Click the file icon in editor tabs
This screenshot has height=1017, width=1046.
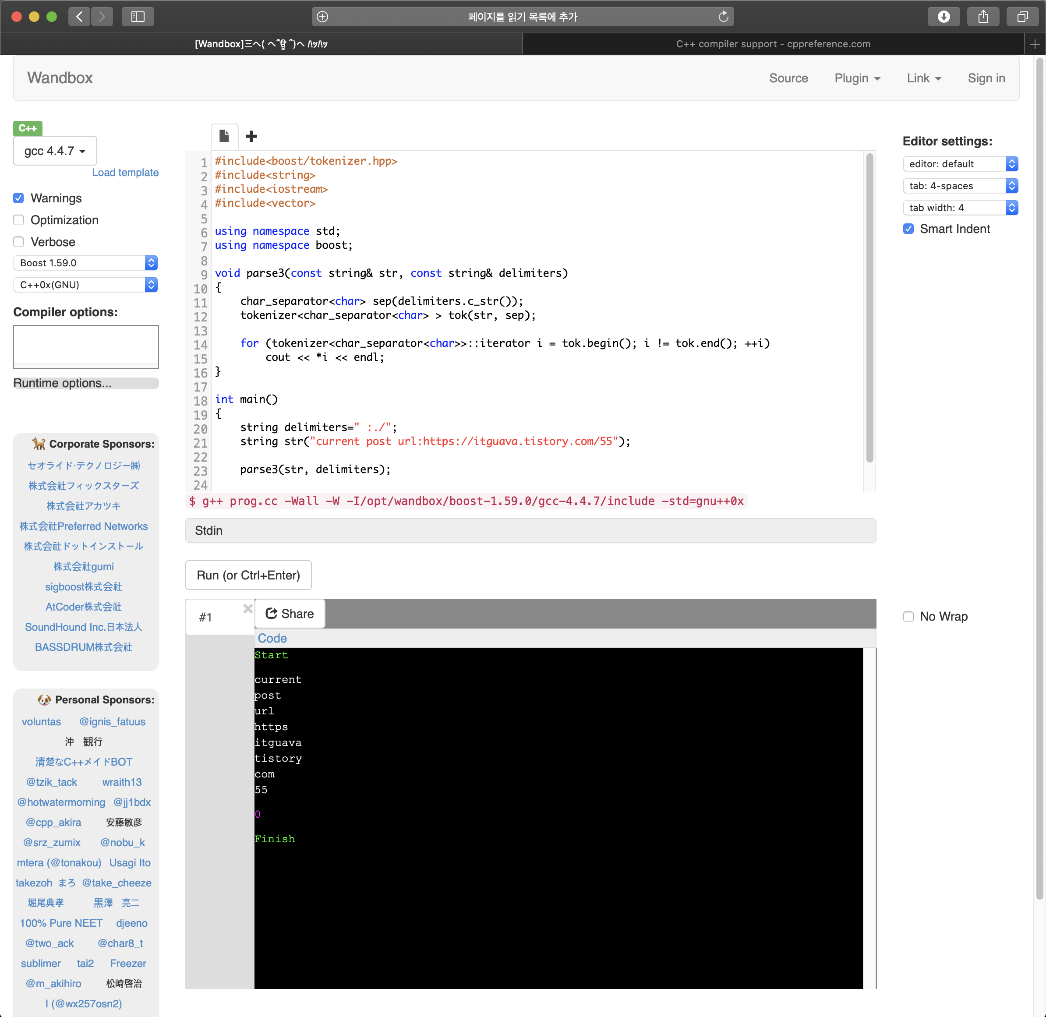click(224, 136)
